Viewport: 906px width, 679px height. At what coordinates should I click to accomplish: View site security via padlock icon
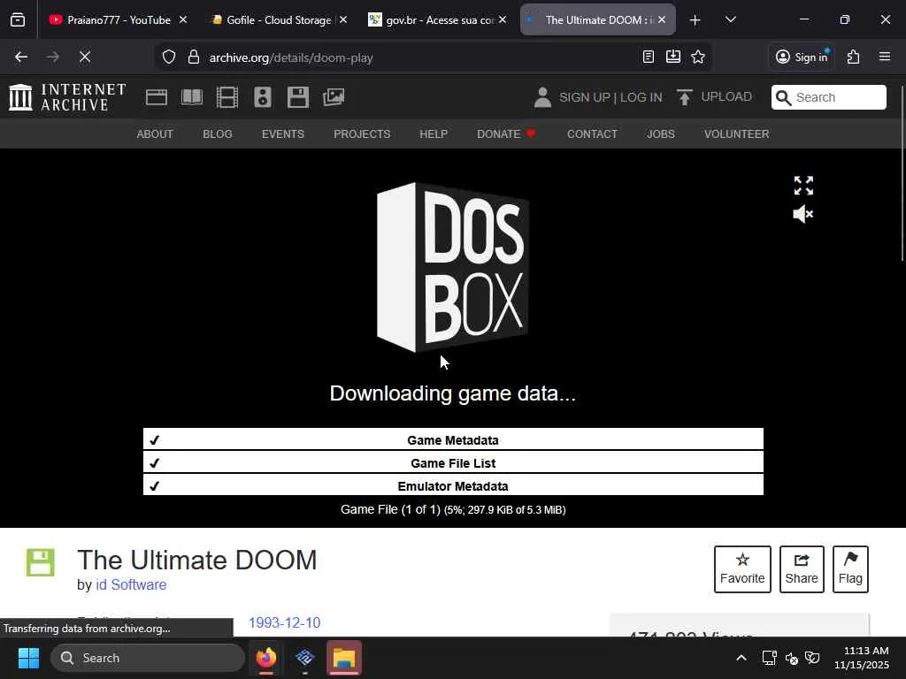(194, 57)
